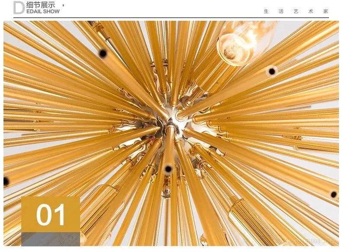Click the dark tube opening below the center hub
This screenshot has width=342, height=252.
(168, 169)
